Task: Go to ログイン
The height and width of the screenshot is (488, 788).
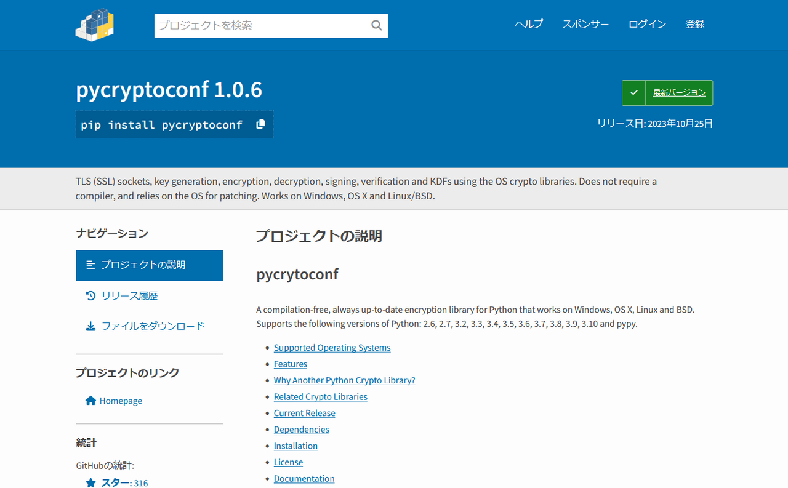Action: point(647,24)
